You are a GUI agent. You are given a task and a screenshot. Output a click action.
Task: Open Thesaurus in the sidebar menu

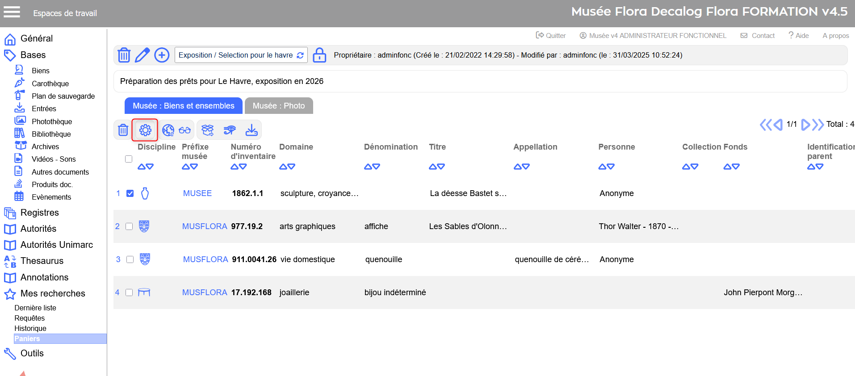click(42, 261)
